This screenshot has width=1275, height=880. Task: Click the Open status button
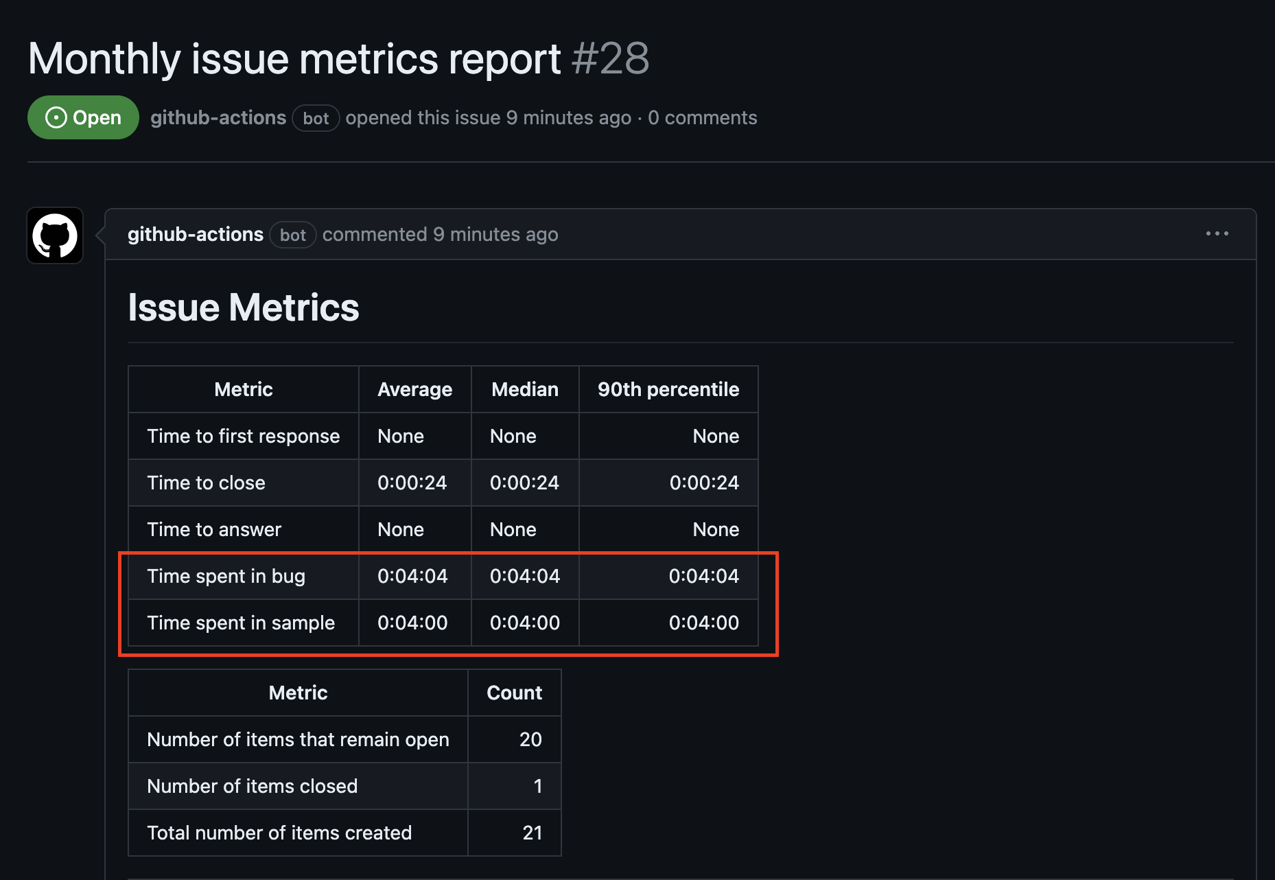pos(83,117)
